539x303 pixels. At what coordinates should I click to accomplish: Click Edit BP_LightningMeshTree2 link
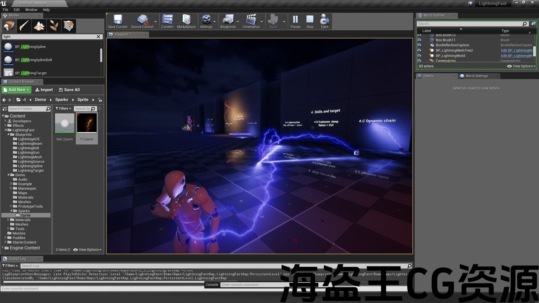[516, 50]
